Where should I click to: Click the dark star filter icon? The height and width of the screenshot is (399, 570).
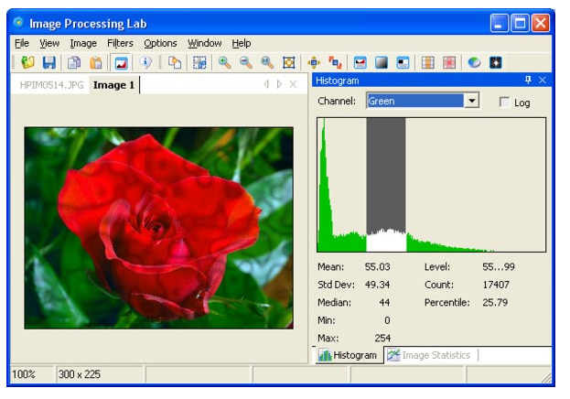click(x=496, y=62)
